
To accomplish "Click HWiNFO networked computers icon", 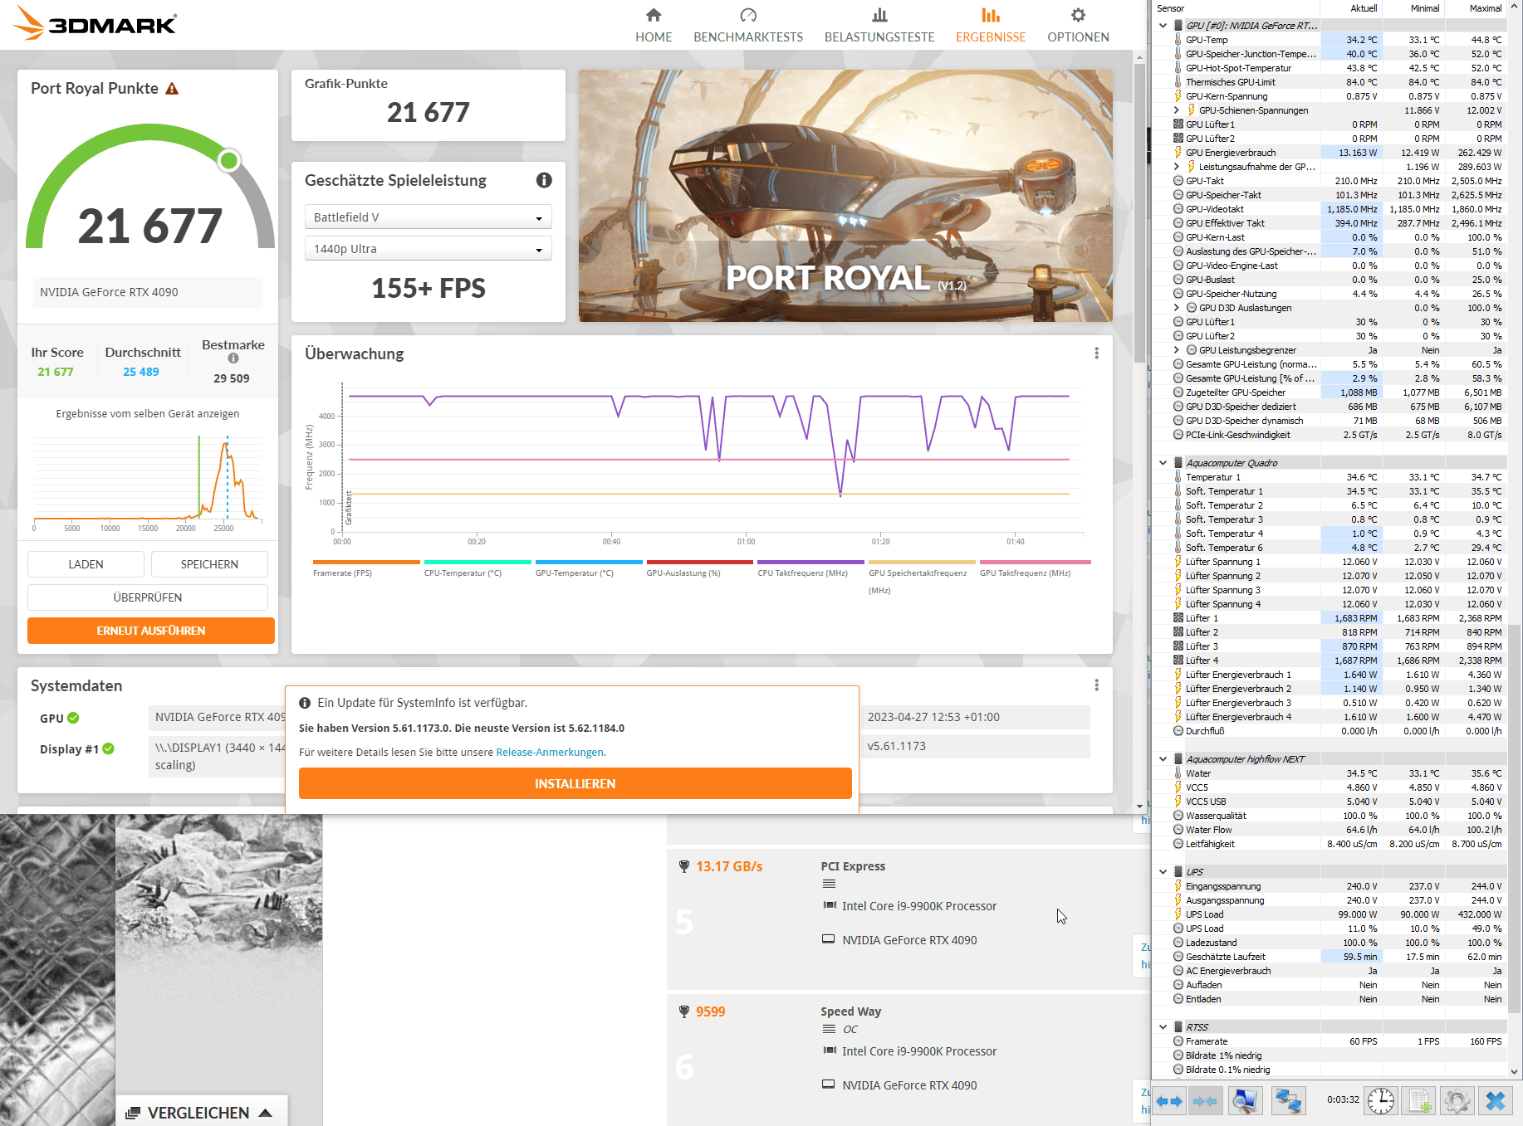I will [x=1288, y=1101].
